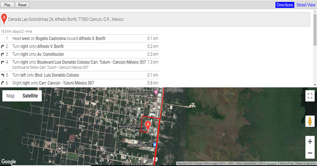Switch map type to Map

point(11,96)
